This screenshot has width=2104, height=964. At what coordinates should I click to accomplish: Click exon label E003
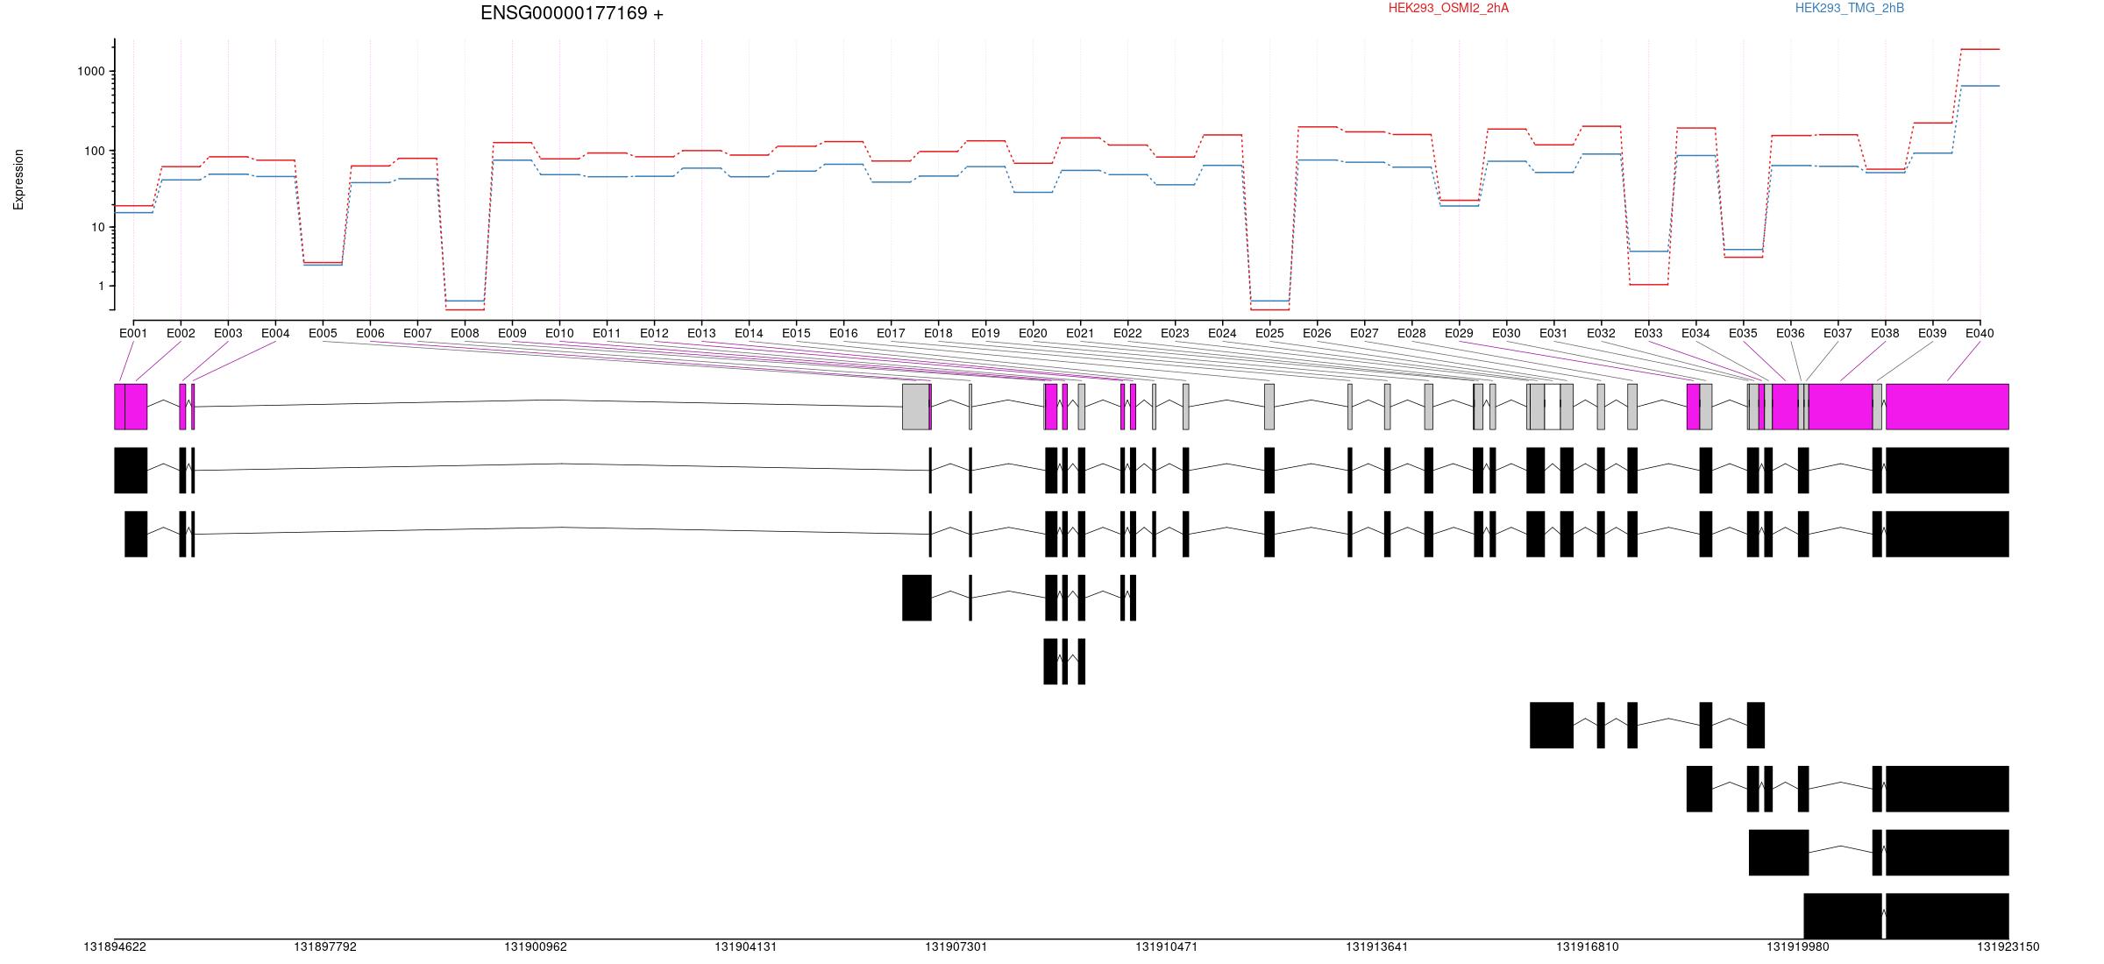228,333
